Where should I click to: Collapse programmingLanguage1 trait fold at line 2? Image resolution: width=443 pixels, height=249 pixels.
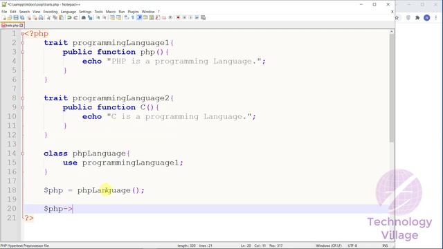pos(23,43)
